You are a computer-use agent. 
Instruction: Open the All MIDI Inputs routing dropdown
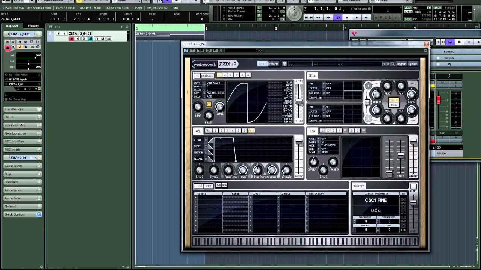click(x=23, y=79)
